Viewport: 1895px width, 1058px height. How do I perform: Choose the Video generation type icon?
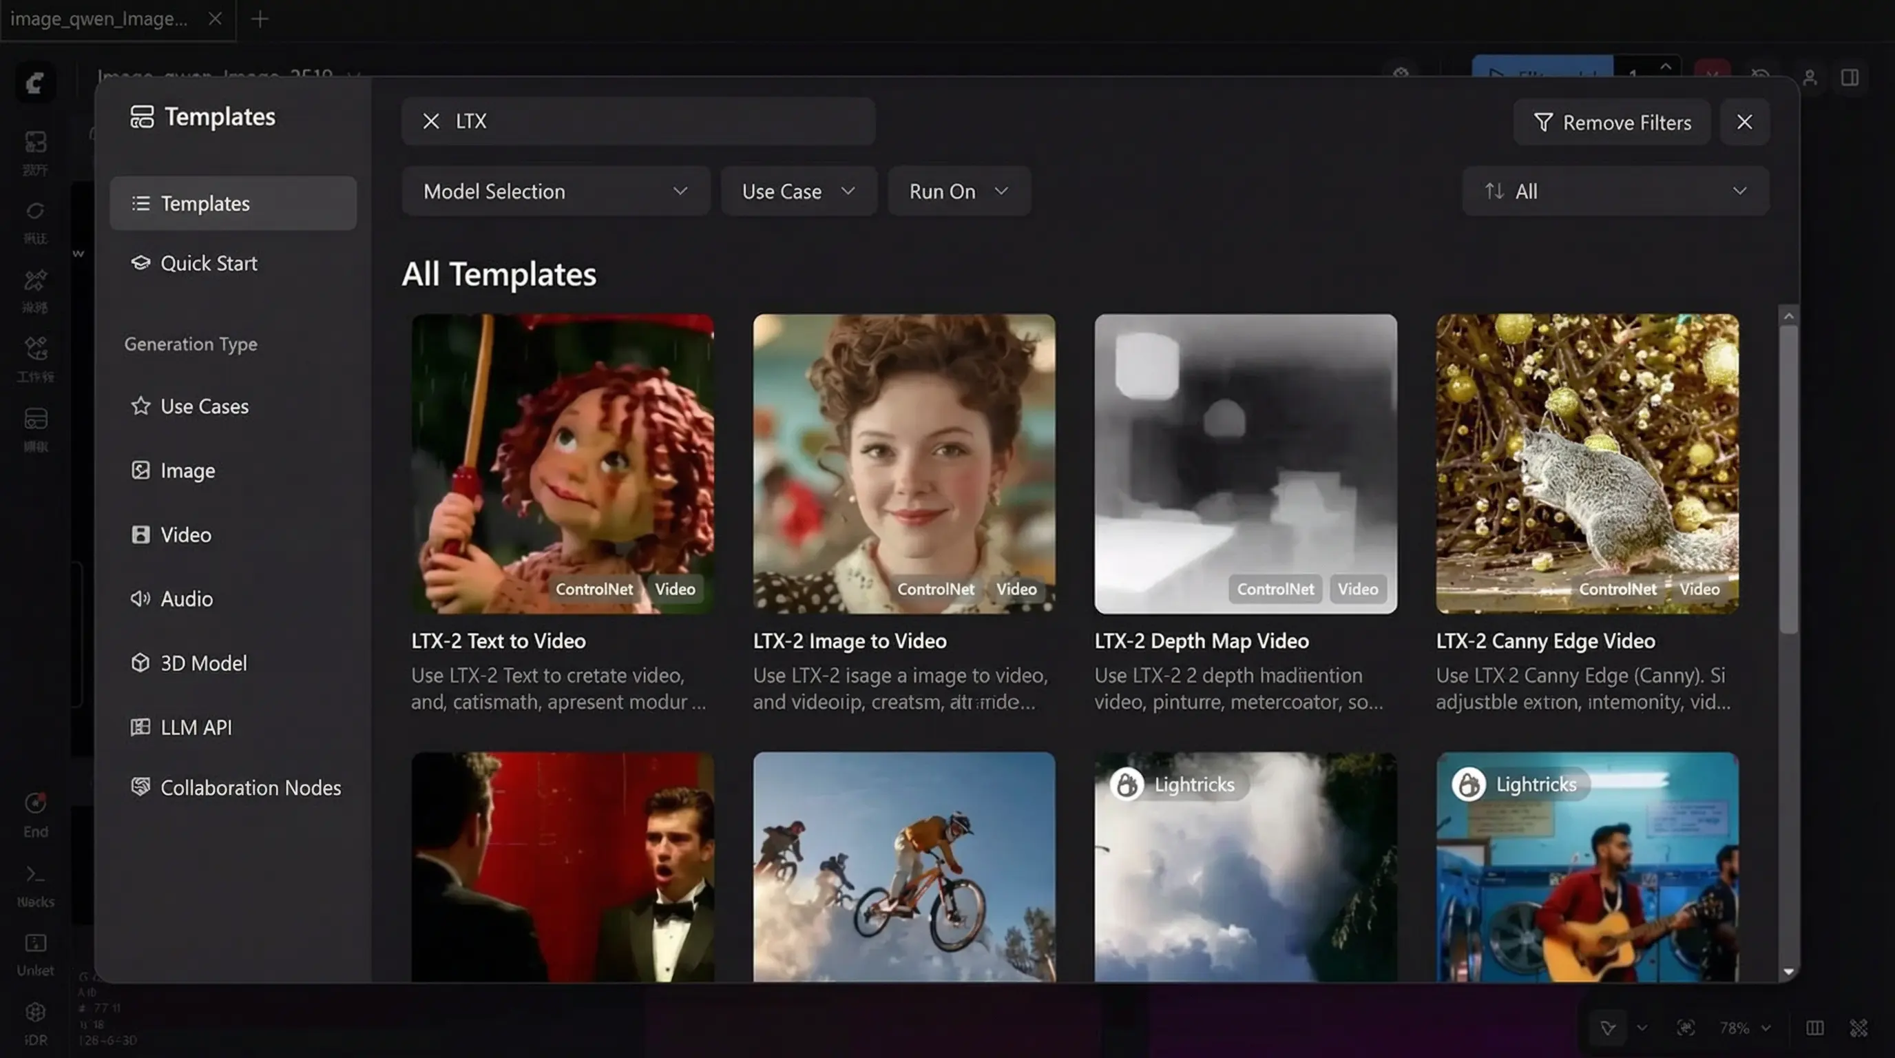140,535
